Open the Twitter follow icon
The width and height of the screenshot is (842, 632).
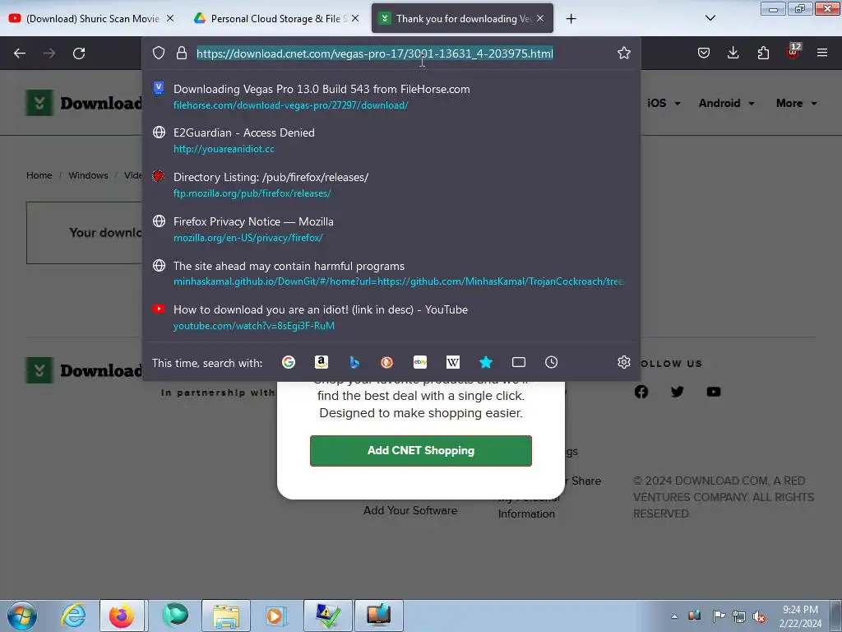click(678, 392)
